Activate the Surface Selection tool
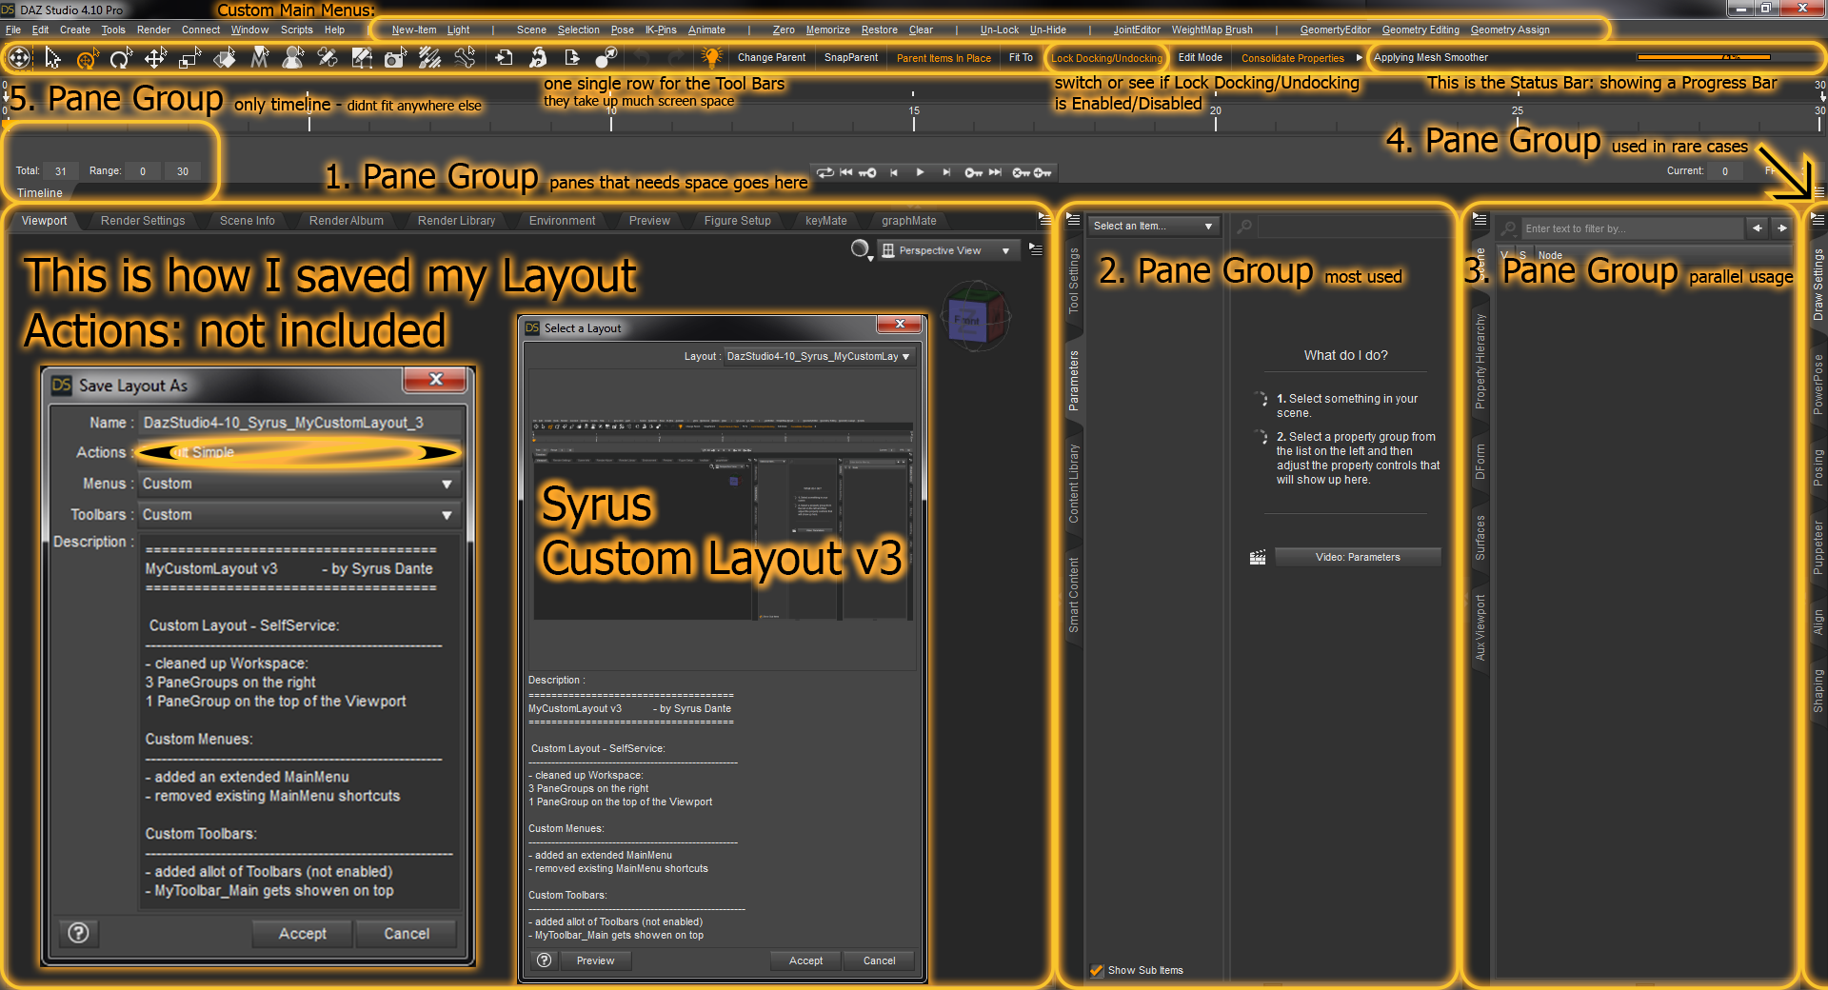 [225, 59]
